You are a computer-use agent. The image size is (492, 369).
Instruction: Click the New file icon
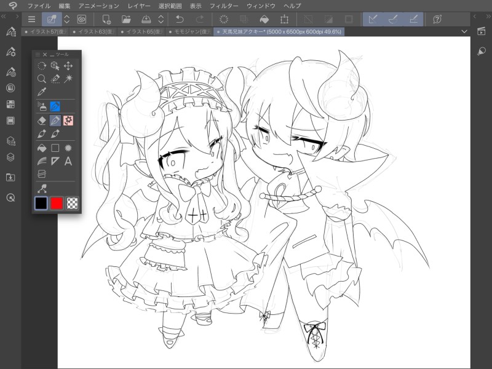106,20
